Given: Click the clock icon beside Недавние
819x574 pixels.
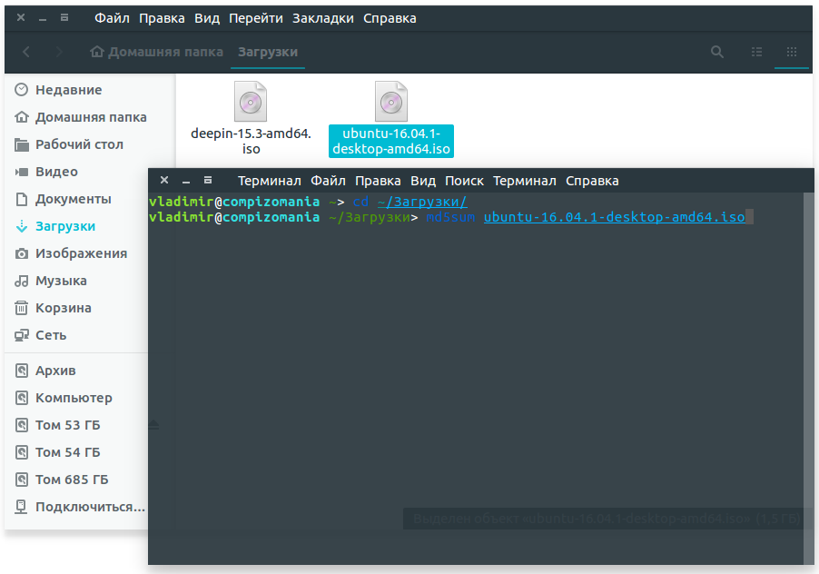Looking at the screenshot, I should click(22, 90).
